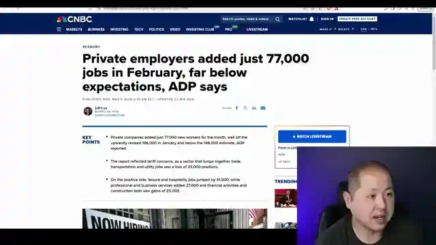436x245 pixels.
Task: Open the Investing menu
Action: (119, 29)
